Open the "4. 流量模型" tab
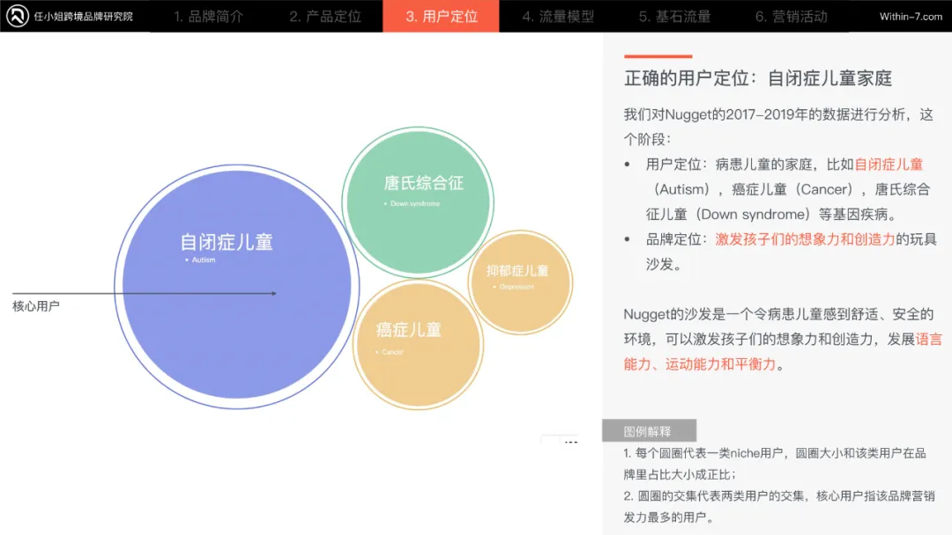Image resolution: width=952 pixels, height=535 pixels. click(558, 16)
